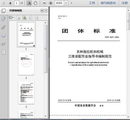Click the 43.8% zoom value field
The image size is (130, 120).
coord(59,3)
